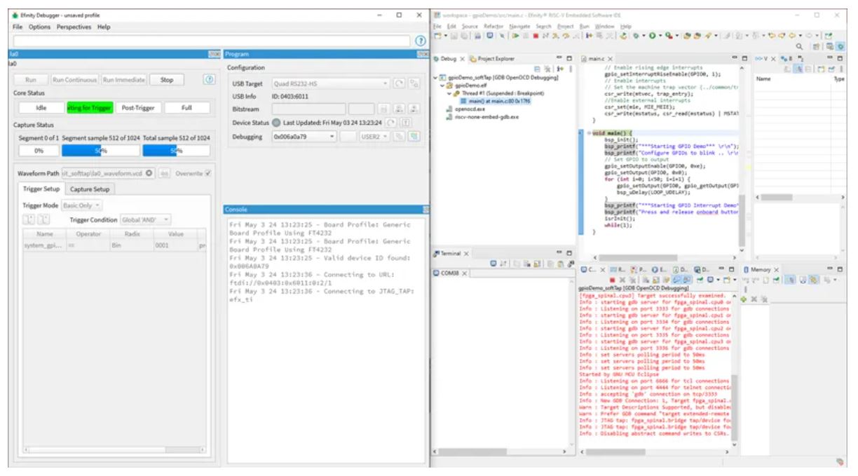Viewport: 858px width, 476px height.
Task: Minimize the Debug view panel
Action: [559, 57]
